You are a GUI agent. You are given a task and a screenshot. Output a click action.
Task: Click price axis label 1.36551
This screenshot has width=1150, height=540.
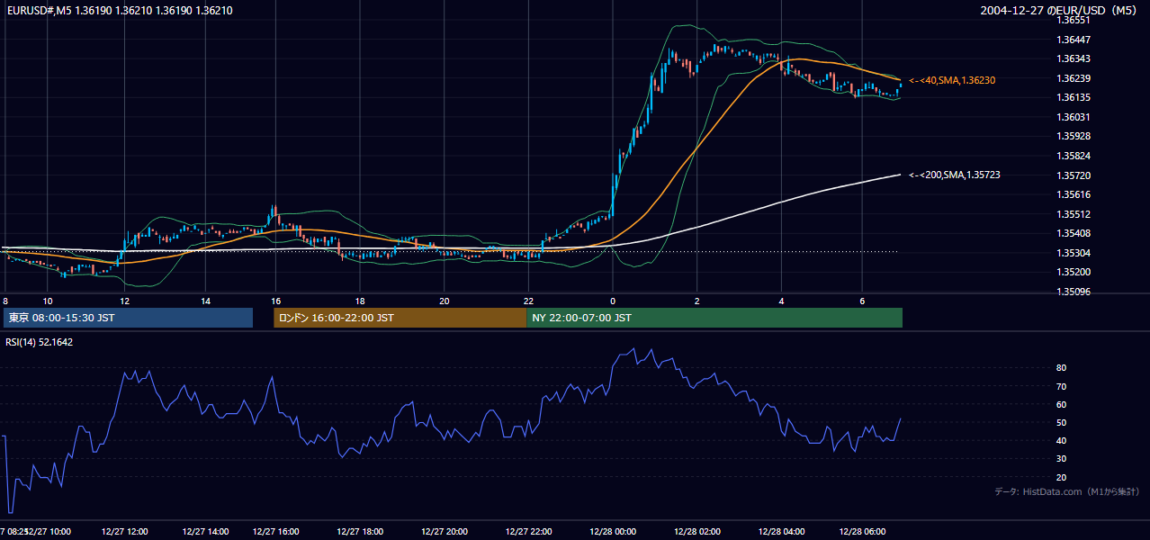pyautogui.click(x=1074, y=20)
